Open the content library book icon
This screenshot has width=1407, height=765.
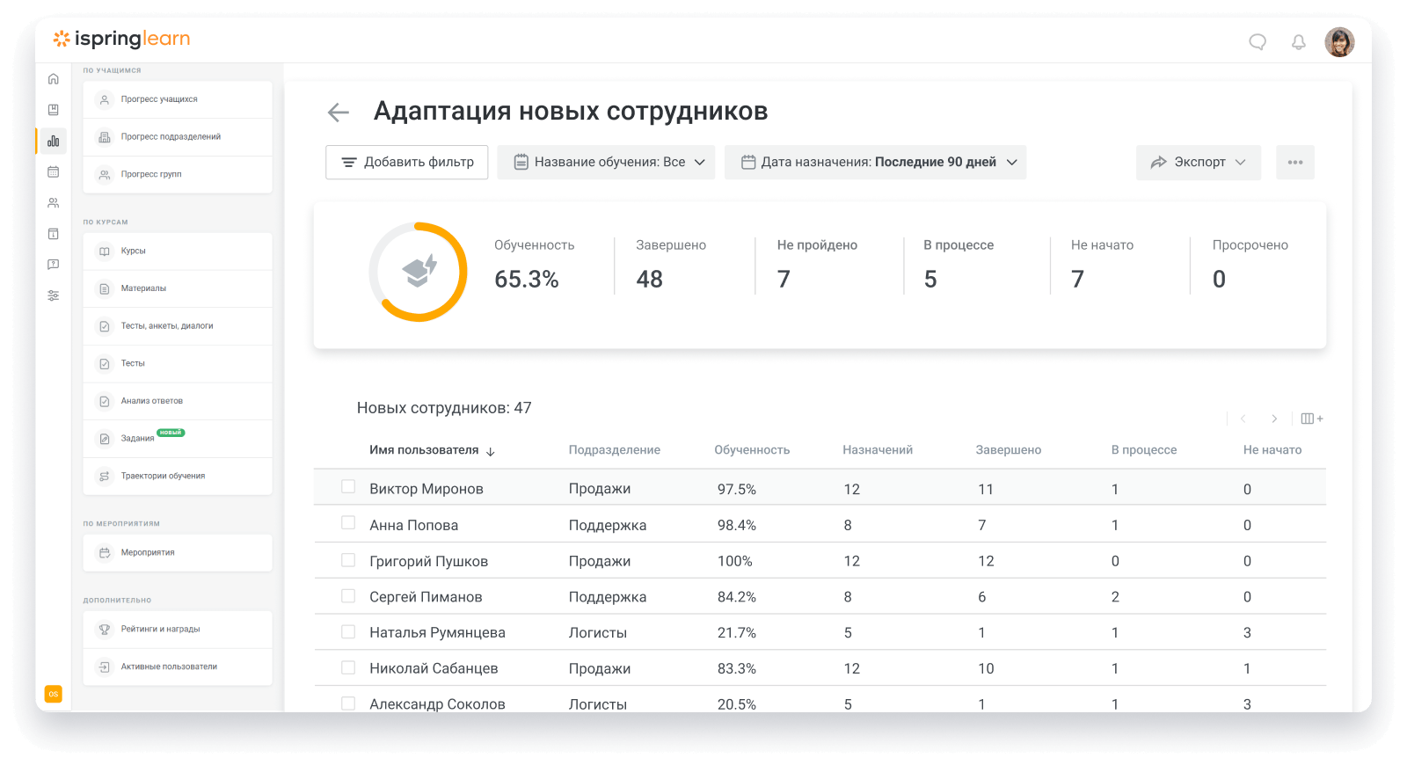(x=54, y=110)
